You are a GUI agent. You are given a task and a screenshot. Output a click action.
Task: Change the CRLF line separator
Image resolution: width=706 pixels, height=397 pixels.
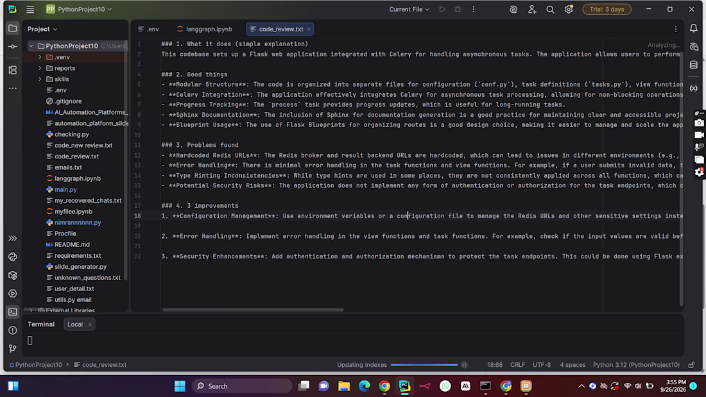click(x=517, y=364)
